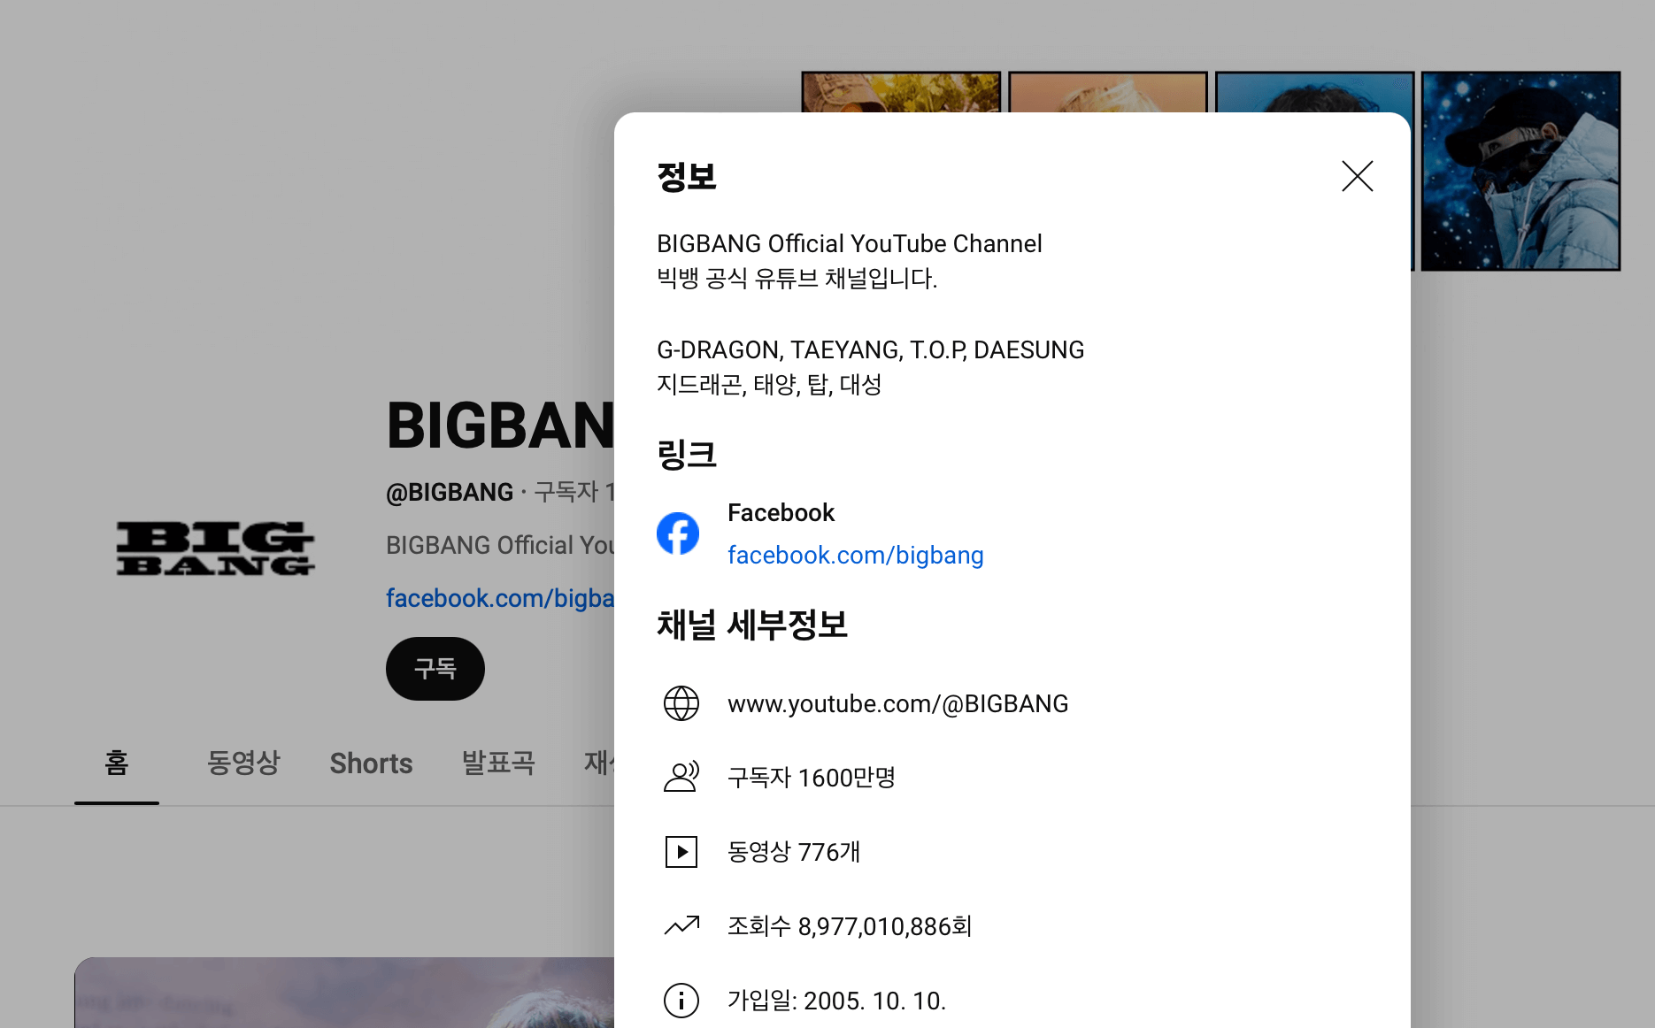Click the 정보 dialog heading
The height and width of the screenshot is (1028, 1655).
coord(687,177)
